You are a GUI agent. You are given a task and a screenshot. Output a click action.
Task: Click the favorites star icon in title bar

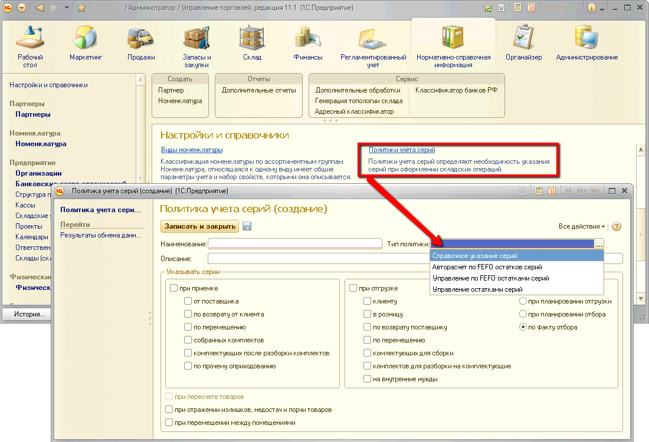[x=81, y=8]
